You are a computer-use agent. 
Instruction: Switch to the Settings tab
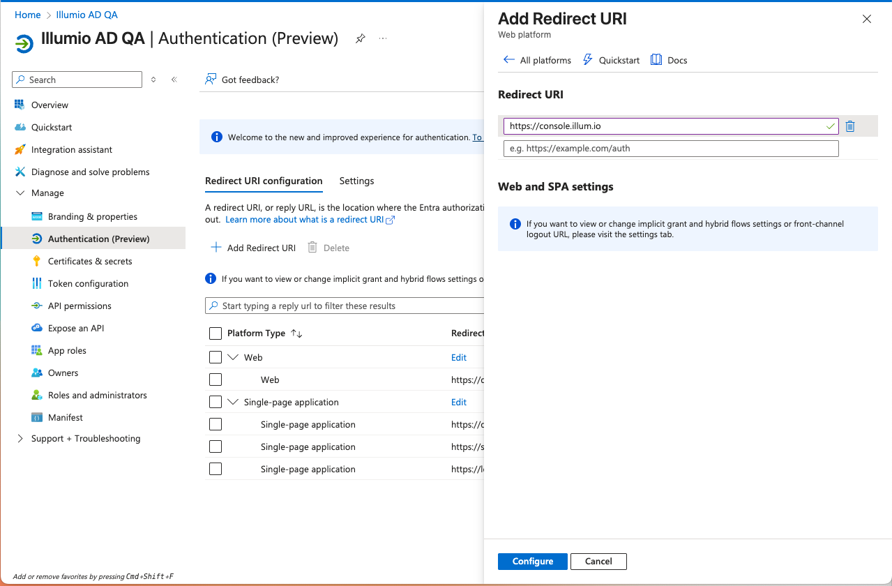356,181
